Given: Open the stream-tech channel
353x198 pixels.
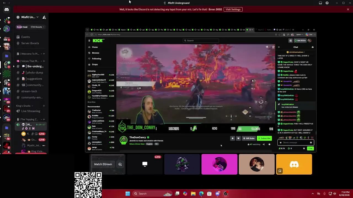Looking at the screenshot, I should (31, 91).
